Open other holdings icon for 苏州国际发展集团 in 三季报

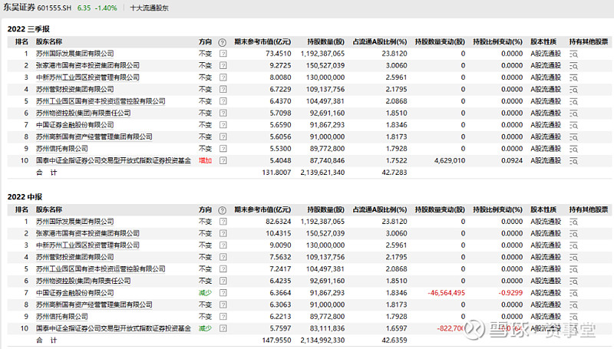(573, 54)
